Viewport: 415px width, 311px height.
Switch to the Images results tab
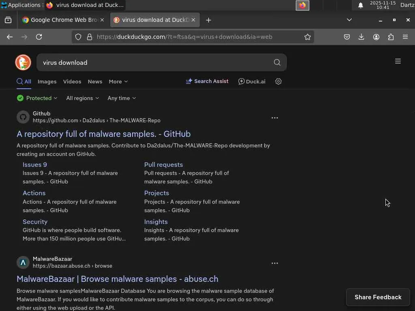click(47, 81)
